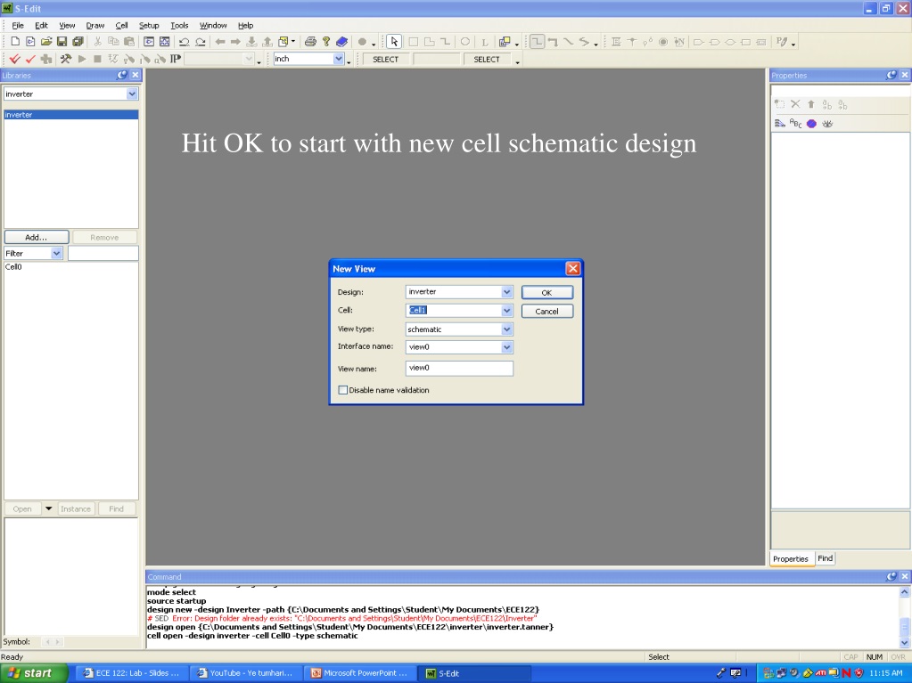Image resolution: width=912 pixels, height=683 pixels.
Task: Open the inch units dropdown
Action: click(339, 59)
